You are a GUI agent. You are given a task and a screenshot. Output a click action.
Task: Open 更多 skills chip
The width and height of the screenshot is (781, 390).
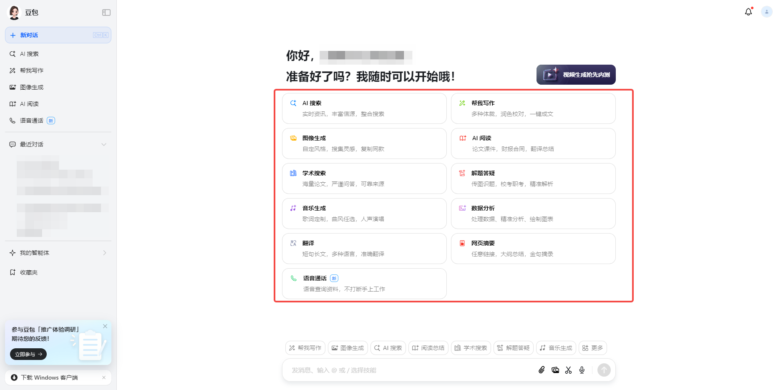(x=593, y=348)
